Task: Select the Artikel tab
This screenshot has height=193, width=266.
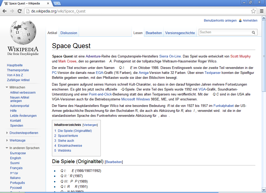Action: [x=52, y=33]
